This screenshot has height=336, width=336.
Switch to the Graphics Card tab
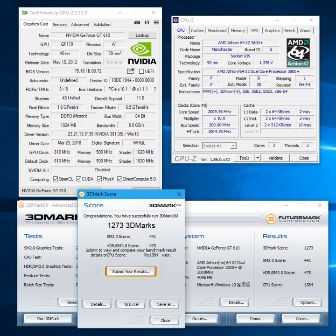(x=35, y=24)
